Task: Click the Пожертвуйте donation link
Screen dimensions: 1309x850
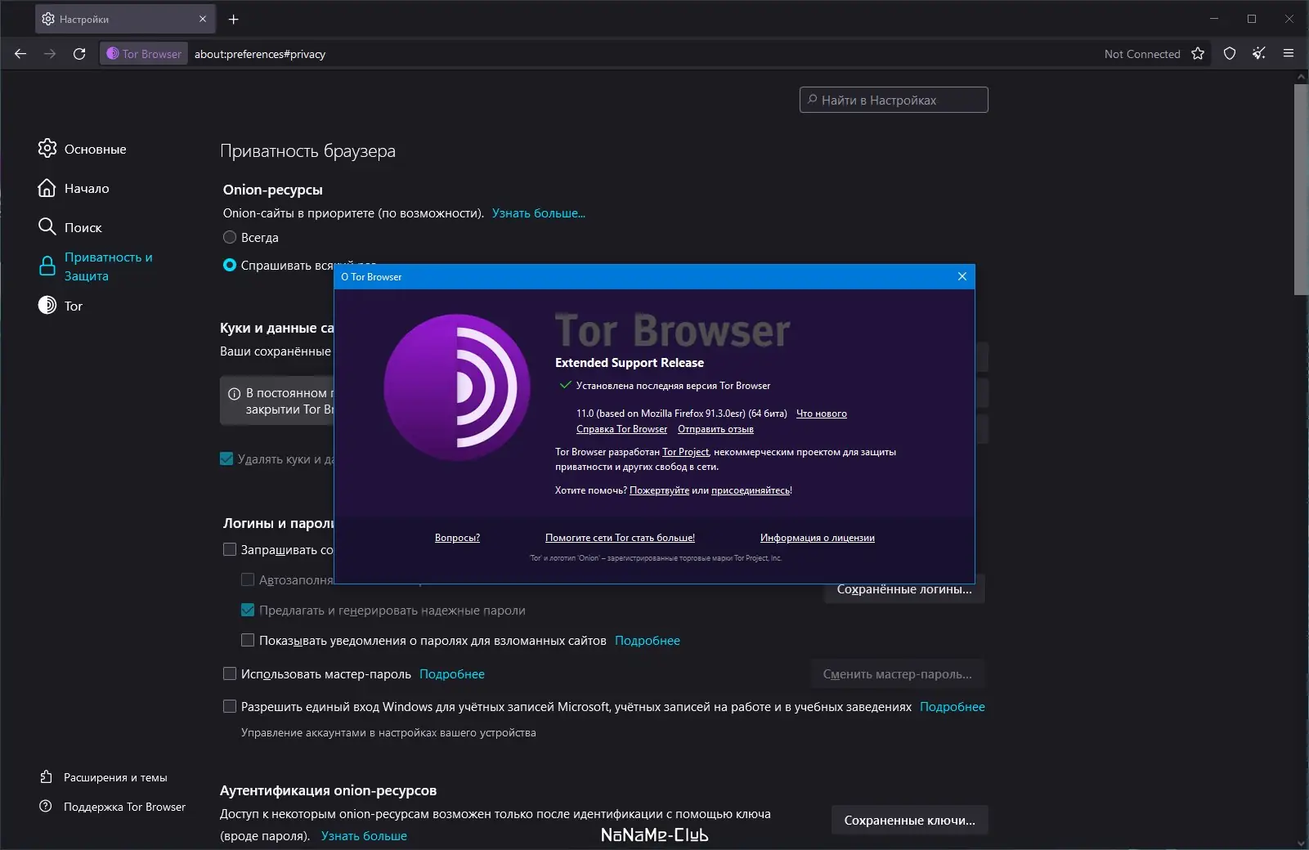Action: coord(659,490)
